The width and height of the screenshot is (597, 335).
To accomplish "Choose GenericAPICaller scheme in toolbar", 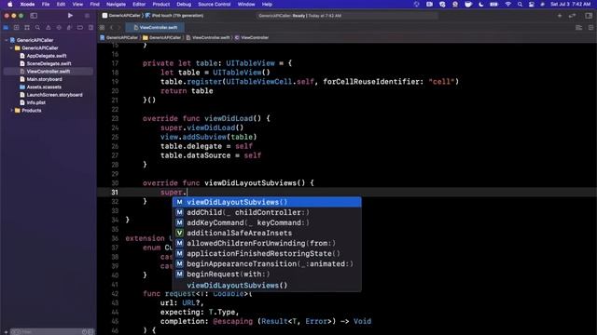I will (121, 16).
